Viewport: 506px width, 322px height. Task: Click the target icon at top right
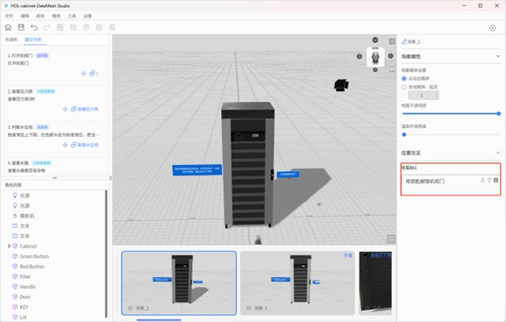pos(493,28)
